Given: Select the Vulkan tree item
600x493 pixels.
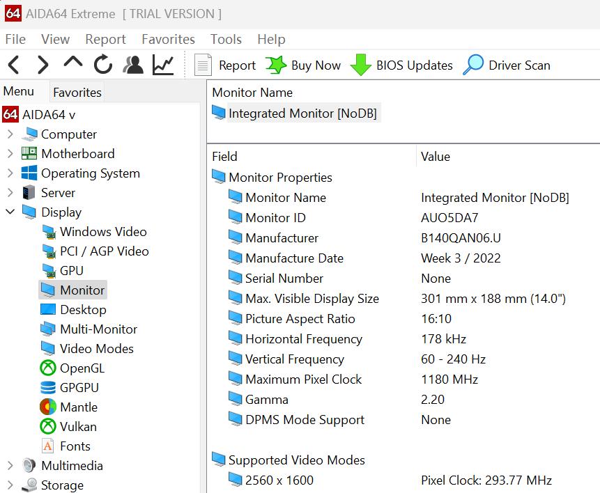Looking at the screenshot, I should [x=78, y=427].
